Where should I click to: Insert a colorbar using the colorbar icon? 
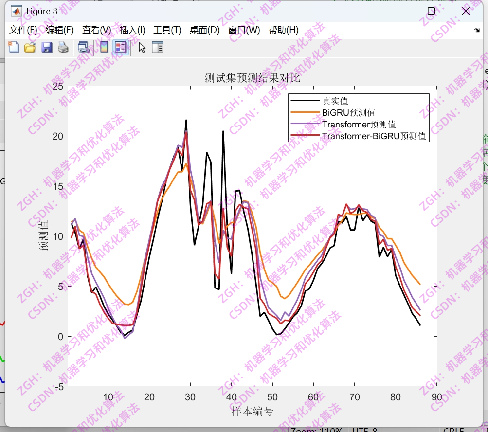point(104,47)
